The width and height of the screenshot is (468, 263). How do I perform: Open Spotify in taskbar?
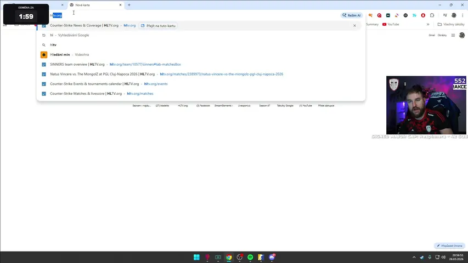point(250,257)
